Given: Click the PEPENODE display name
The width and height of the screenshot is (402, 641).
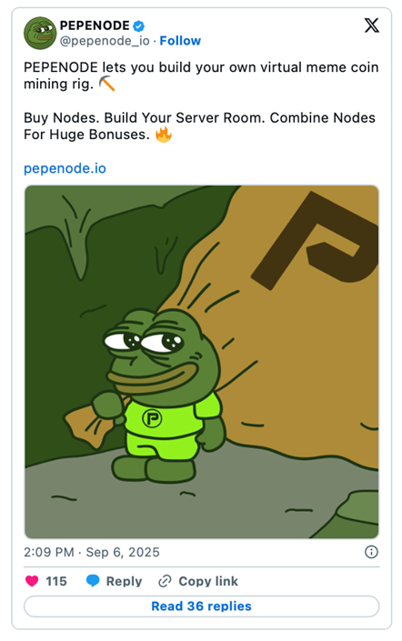Looking at the screenshot, I should (x=95, y=25).
